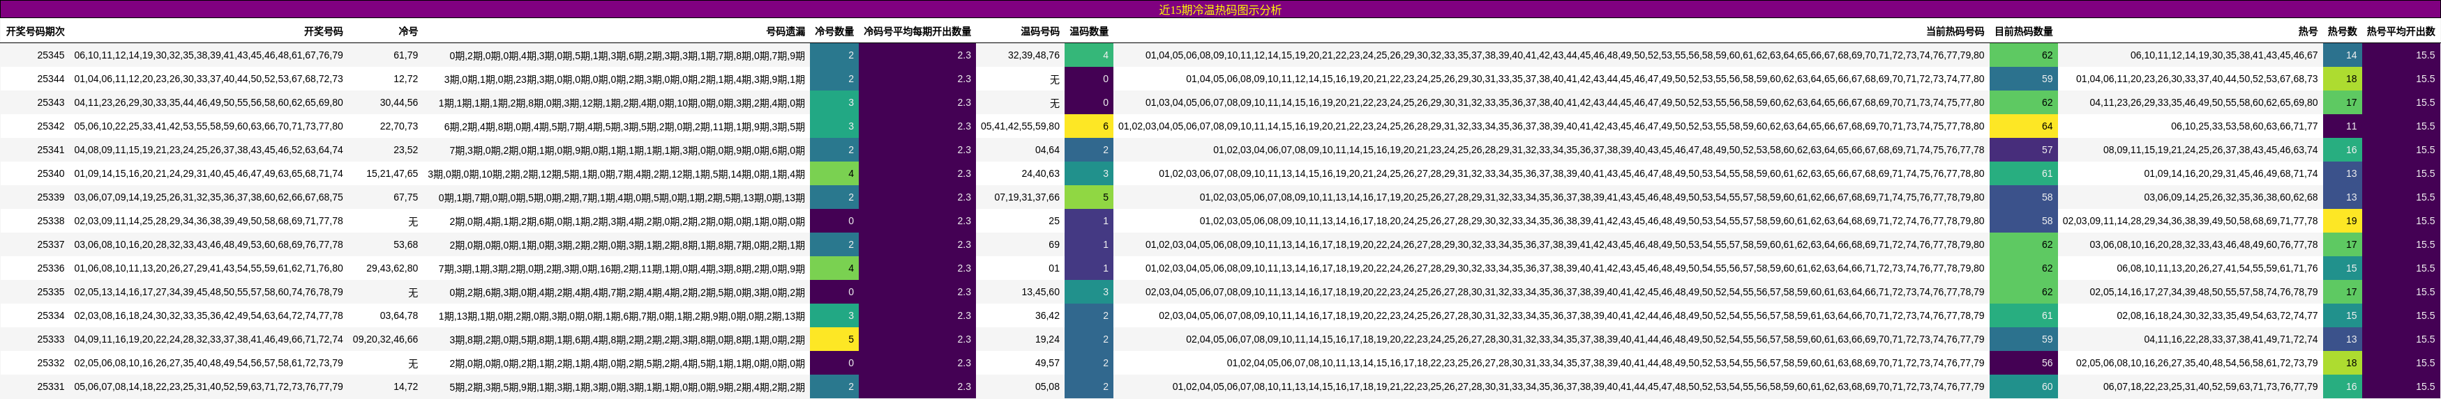Click yellow cold count 5 in row 25333

[x=835, y=338]
